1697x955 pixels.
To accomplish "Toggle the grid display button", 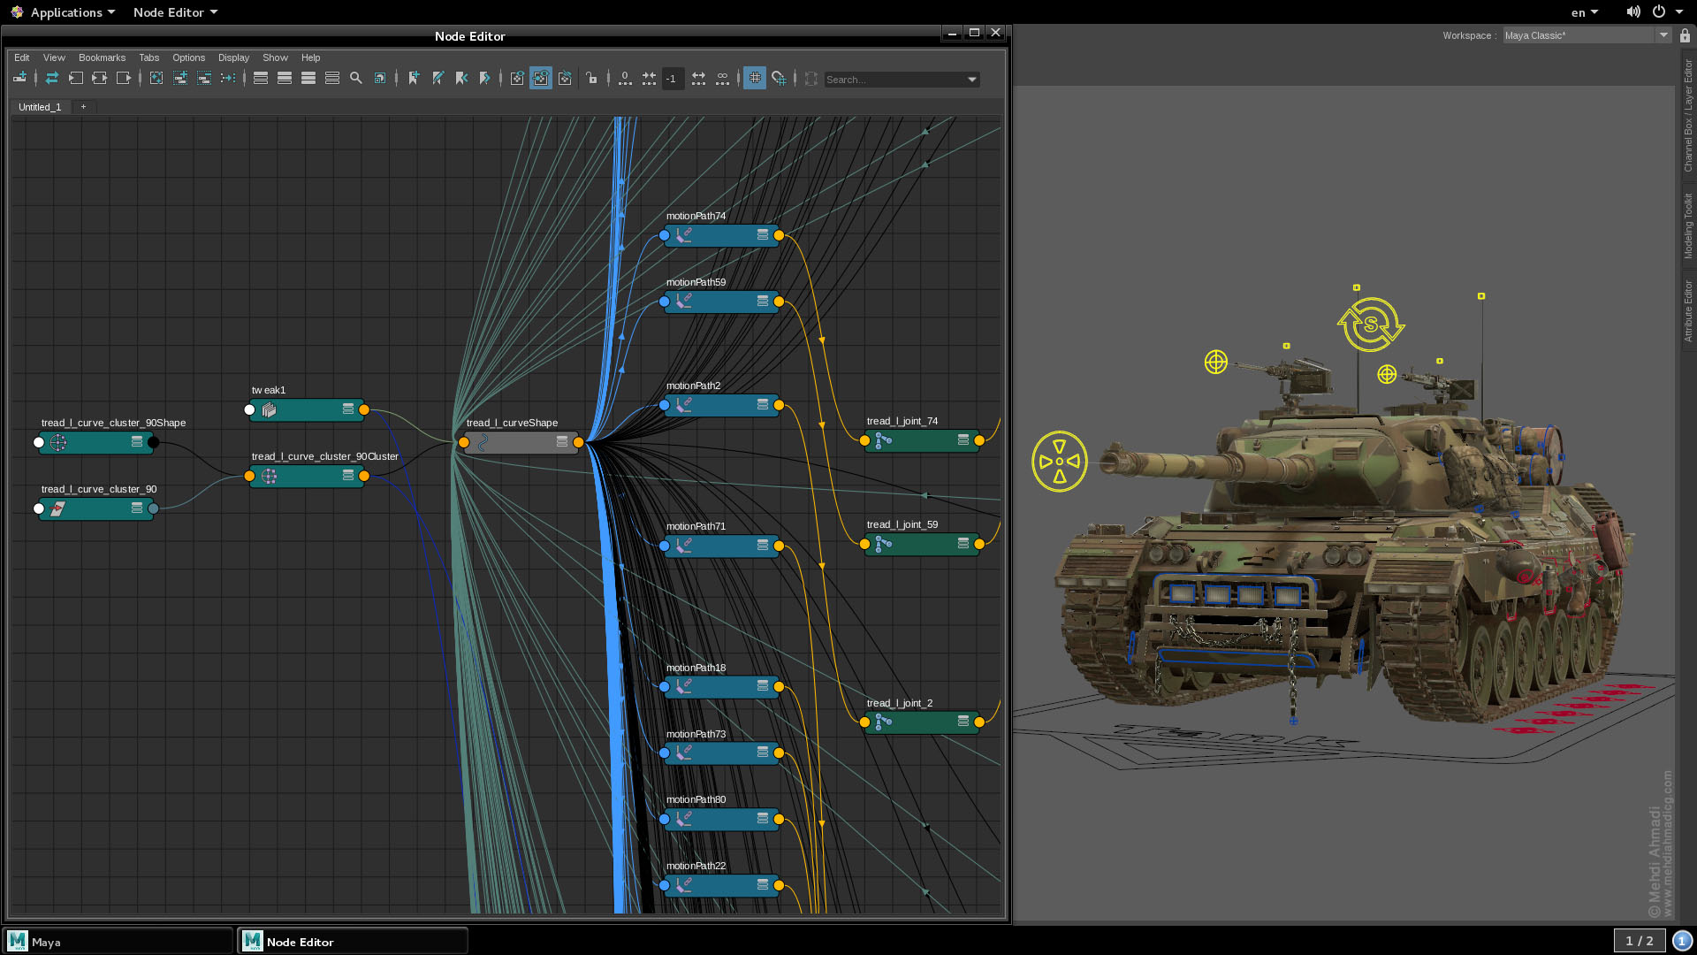I will (x=755, y=79).
